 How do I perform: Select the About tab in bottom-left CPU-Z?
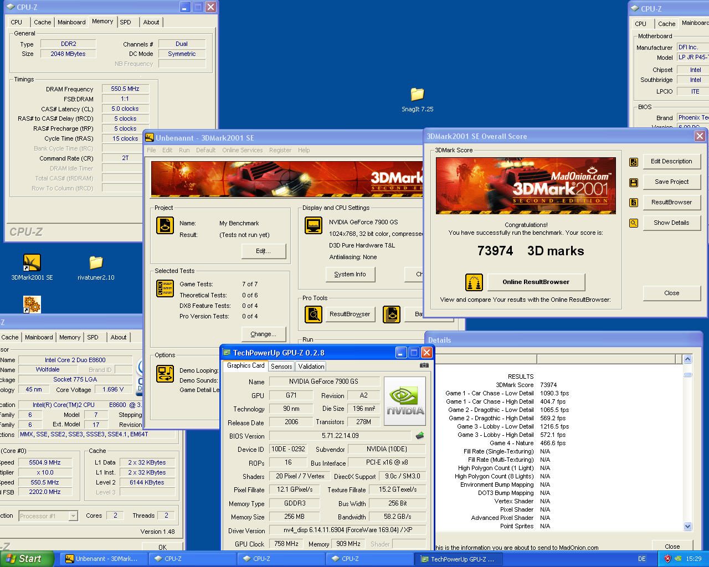tap(119, 337)
